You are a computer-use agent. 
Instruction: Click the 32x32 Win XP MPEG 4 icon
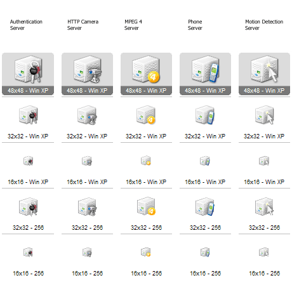(146, 115)
